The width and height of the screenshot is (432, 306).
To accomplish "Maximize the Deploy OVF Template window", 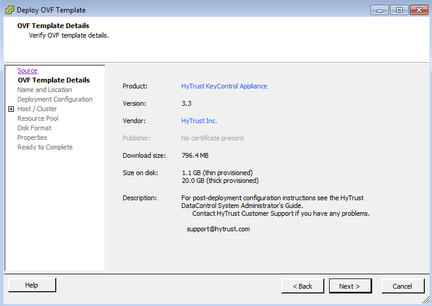I will (399, 10).
